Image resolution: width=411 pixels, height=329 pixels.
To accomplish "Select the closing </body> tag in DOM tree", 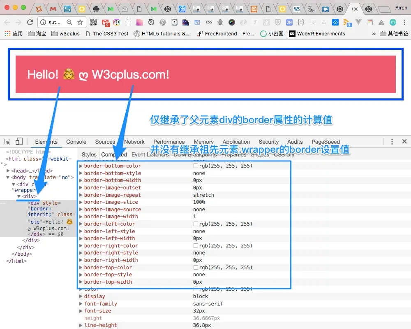I will tap(22, 254).
